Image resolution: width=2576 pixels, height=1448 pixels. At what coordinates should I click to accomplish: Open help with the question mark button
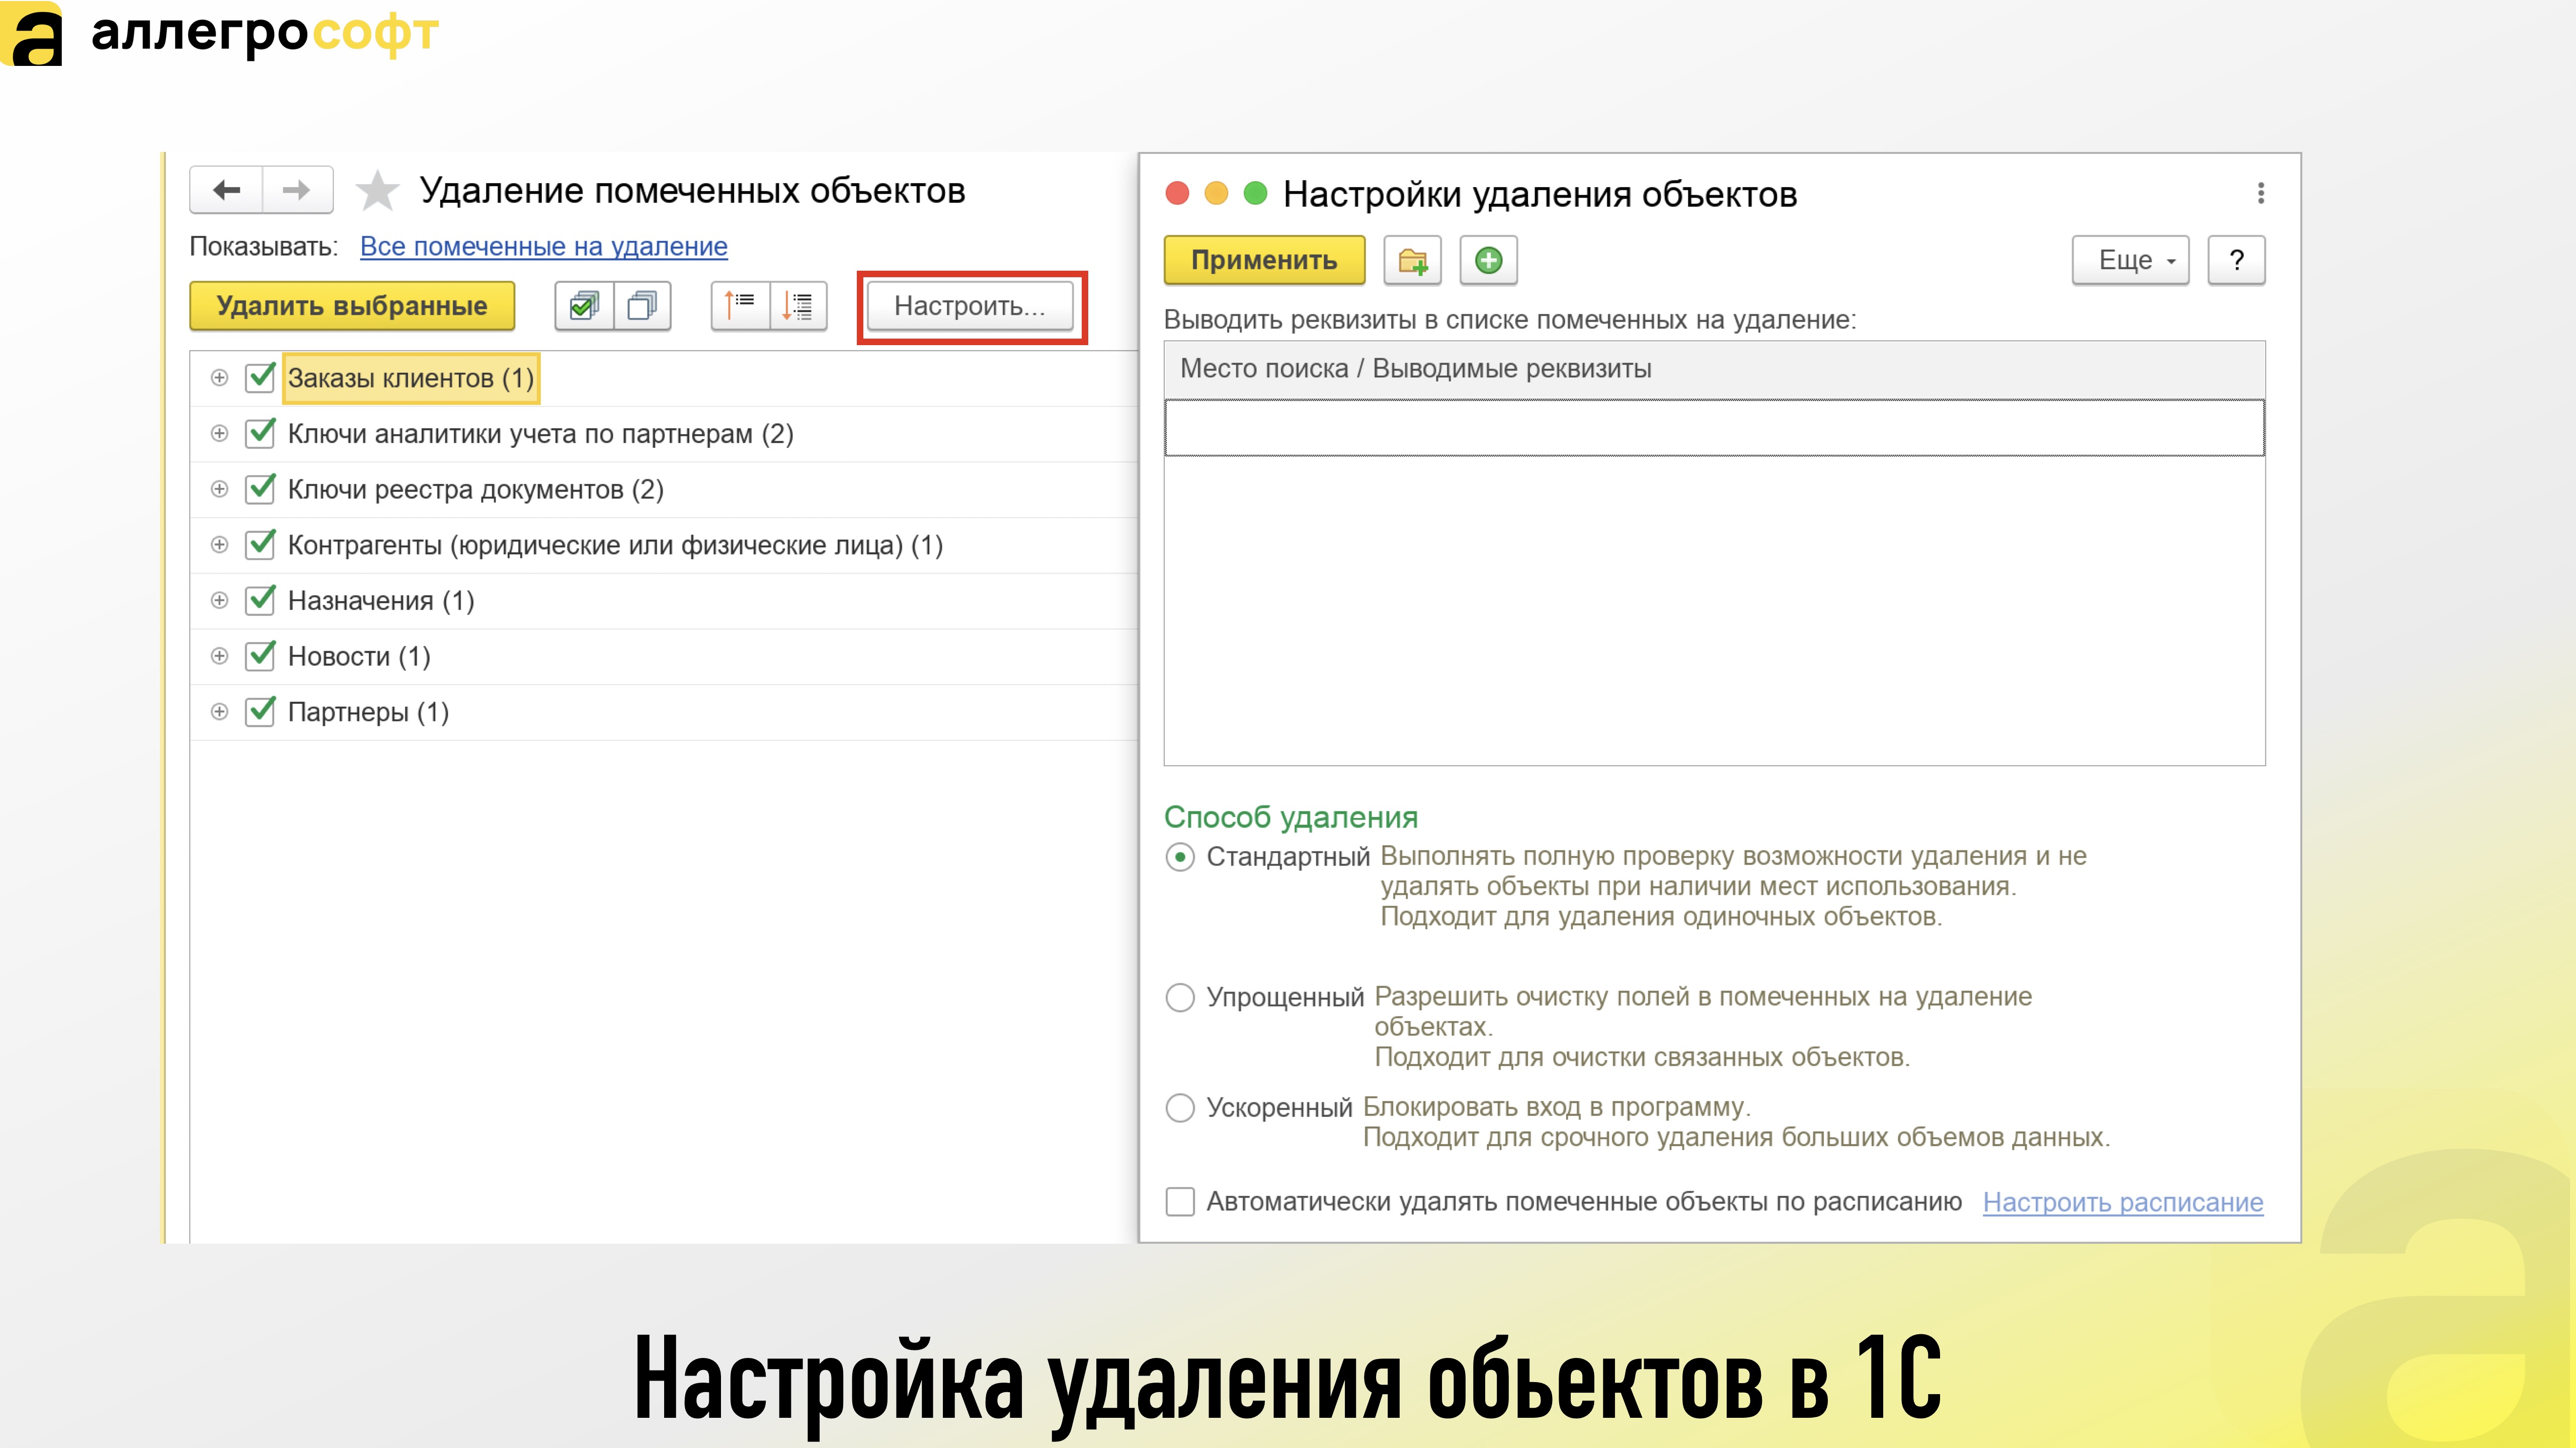click(2236, 261)
